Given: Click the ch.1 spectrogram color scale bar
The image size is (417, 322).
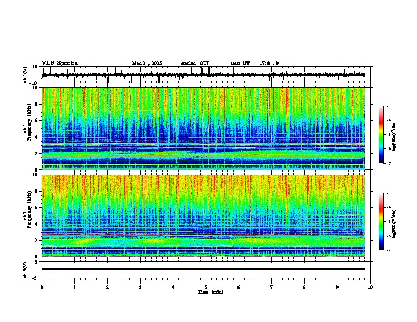Looking at the screenshot, I should [381, 135].
